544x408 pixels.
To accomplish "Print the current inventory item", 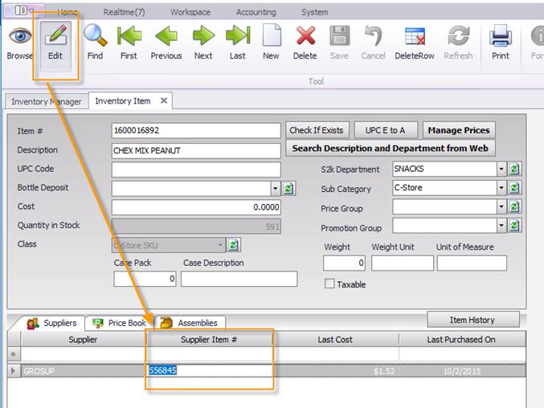I will [501, 37].
